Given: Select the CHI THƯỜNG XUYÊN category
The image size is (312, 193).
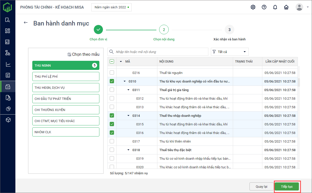Looking at the screenshot, I should coord(66,110).
